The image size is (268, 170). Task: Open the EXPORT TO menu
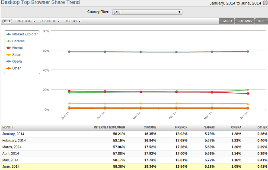(x=50, y=21)
